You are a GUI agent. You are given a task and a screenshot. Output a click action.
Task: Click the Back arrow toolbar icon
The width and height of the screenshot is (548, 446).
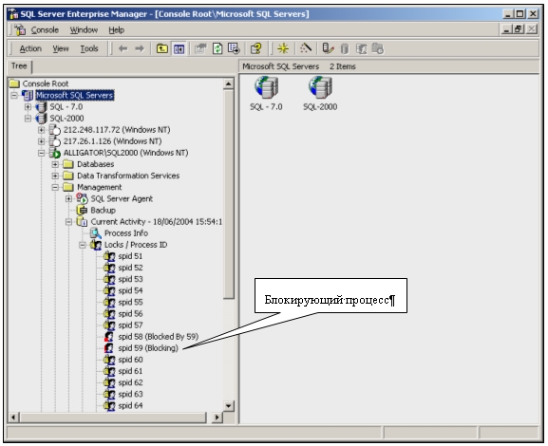(x=123, y=48)
